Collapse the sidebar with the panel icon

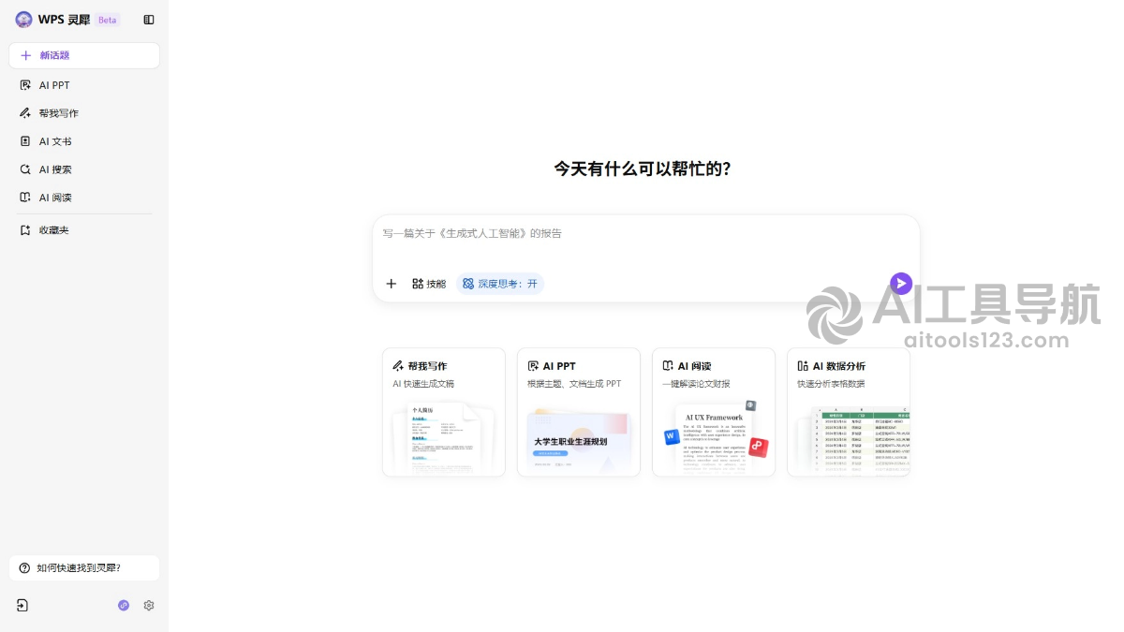149,20
